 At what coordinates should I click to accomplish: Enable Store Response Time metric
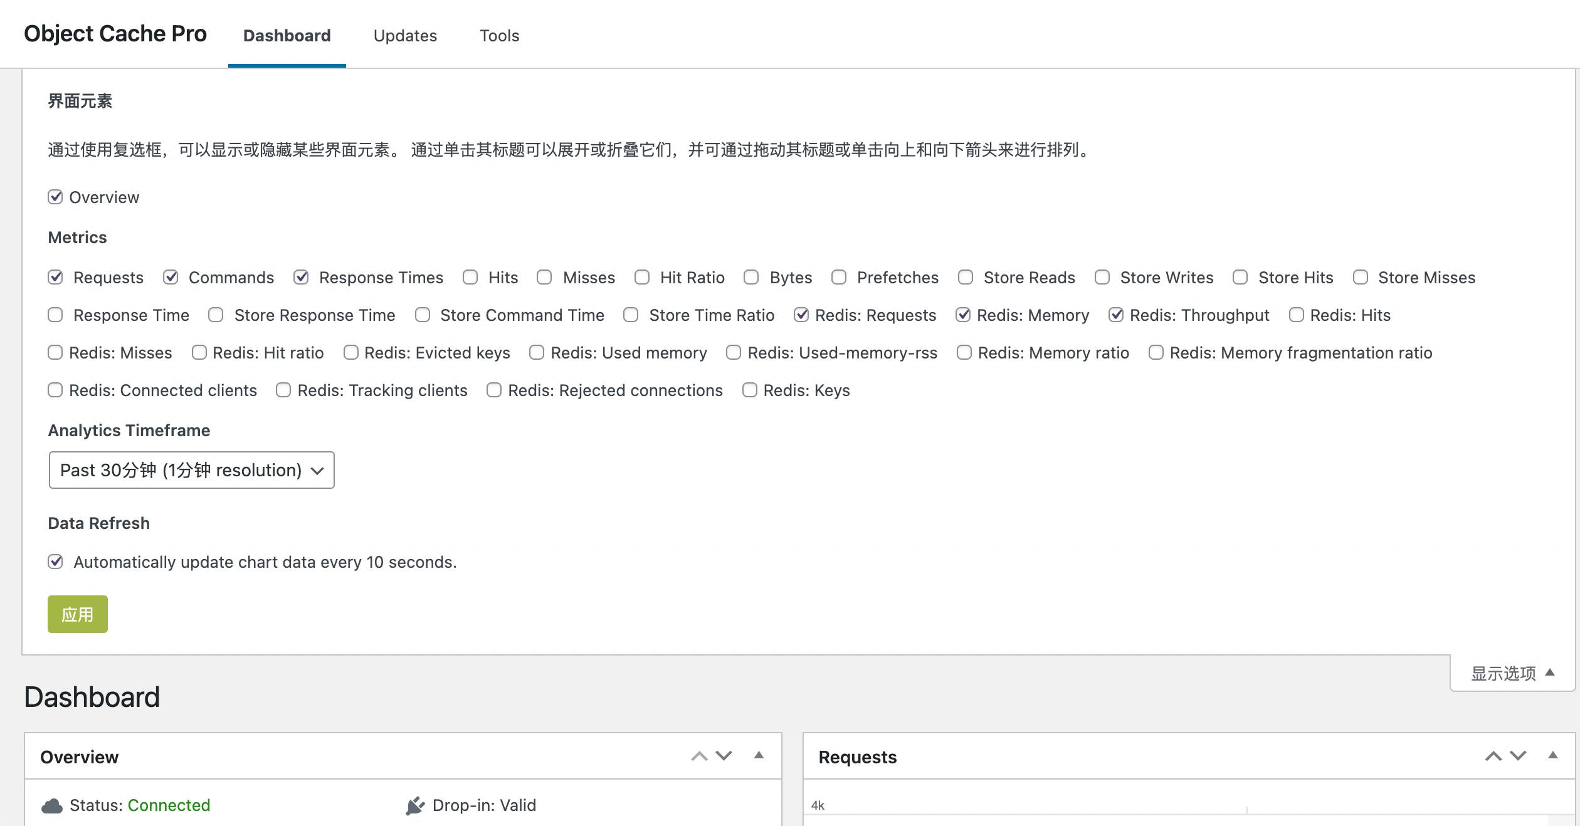(x=216, y=315)
